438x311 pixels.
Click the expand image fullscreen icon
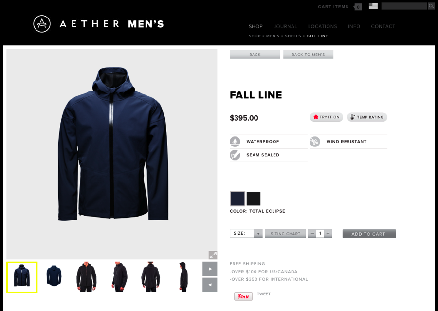(213, 255)
